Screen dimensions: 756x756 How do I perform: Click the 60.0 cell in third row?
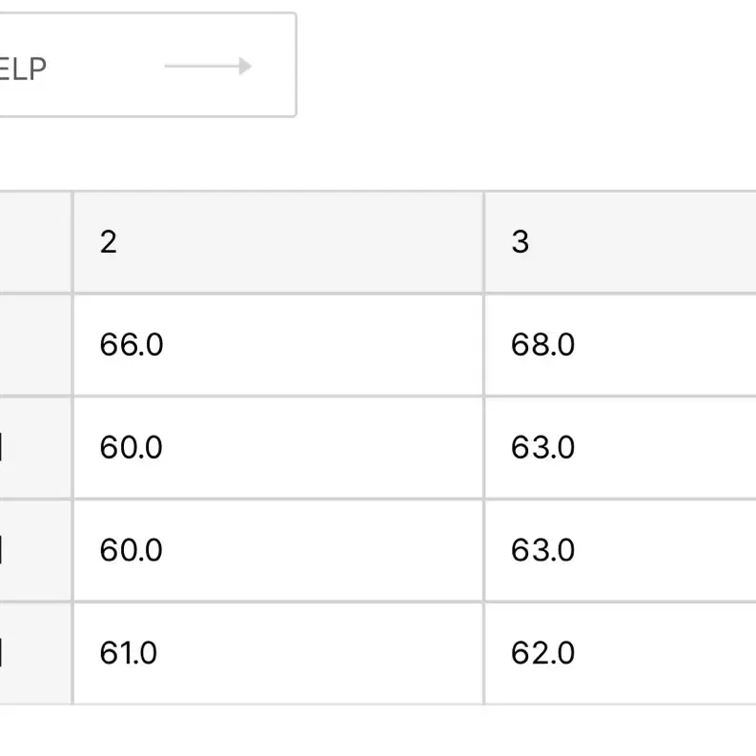point(278,551)
